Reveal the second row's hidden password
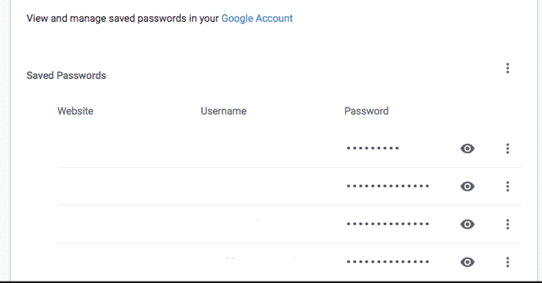Viewport: 542px width, 283px height. click(467, 187)
